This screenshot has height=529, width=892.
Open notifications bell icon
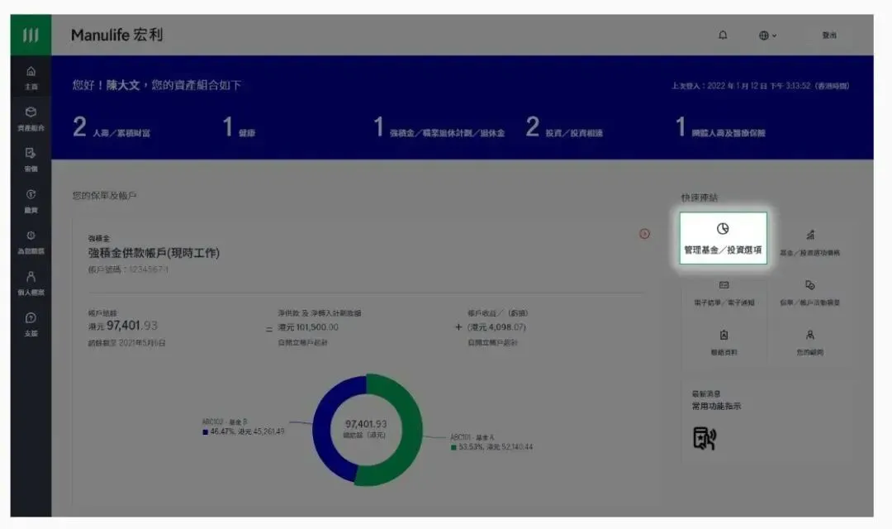pyautogui.click(x=723, y=36)
